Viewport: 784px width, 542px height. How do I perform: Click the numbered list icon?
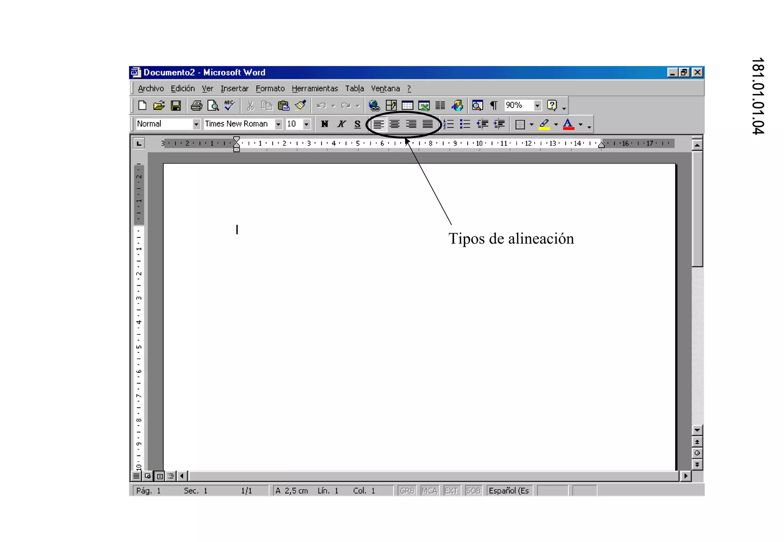[448, 124]
